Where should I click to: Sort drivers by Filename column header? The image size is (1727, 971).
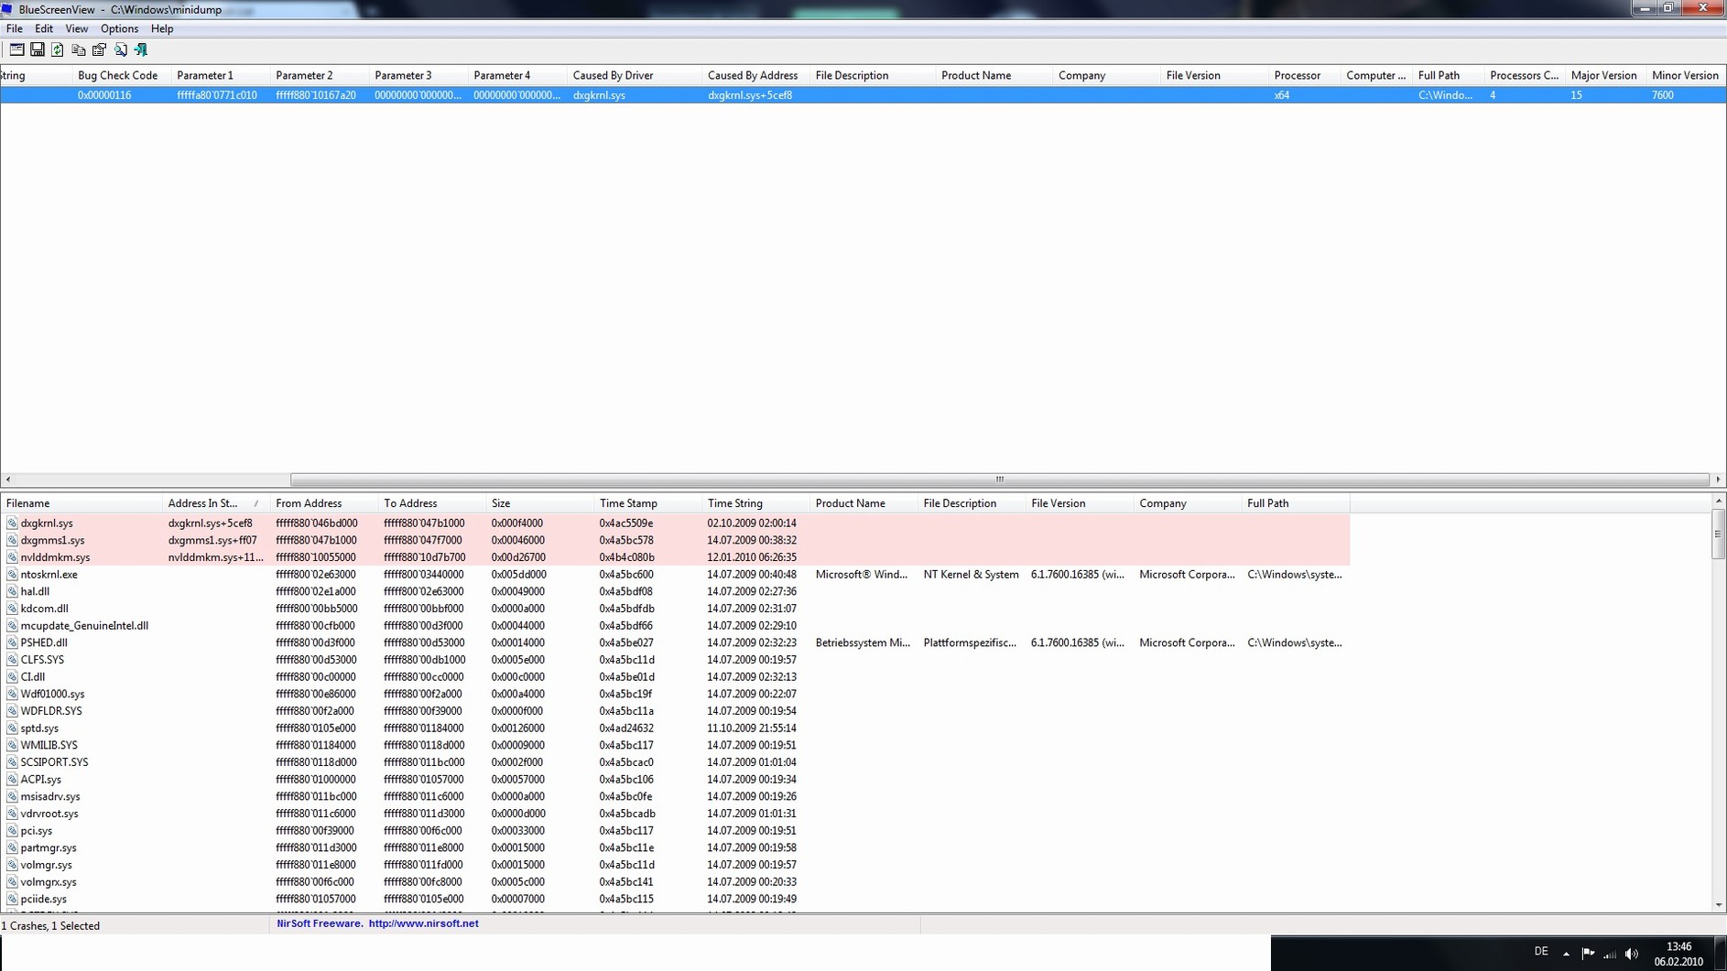click(81, 504)
